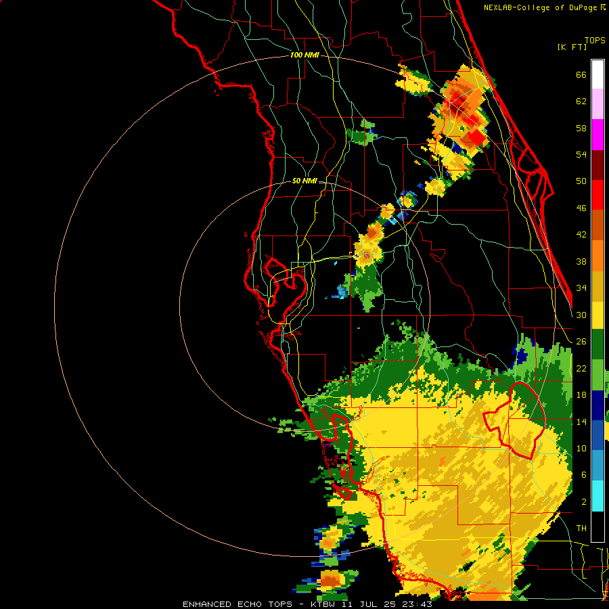Click the "ENHANCED ECHO TOPS" product title

tap(238, 604)
